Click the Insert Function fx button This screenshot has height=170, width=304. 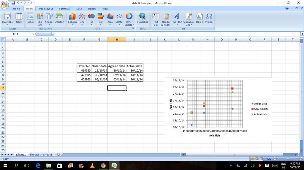pyautogui.click(x=51, y=34)
